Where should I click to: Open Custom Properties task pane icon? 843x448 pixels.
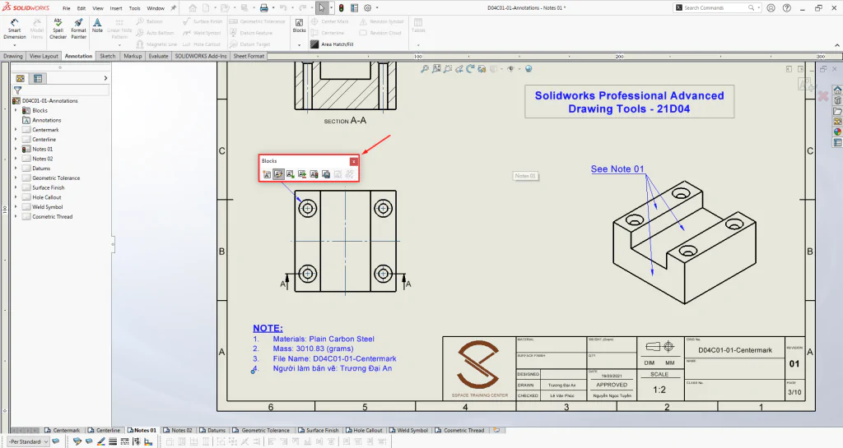point(837,143)
